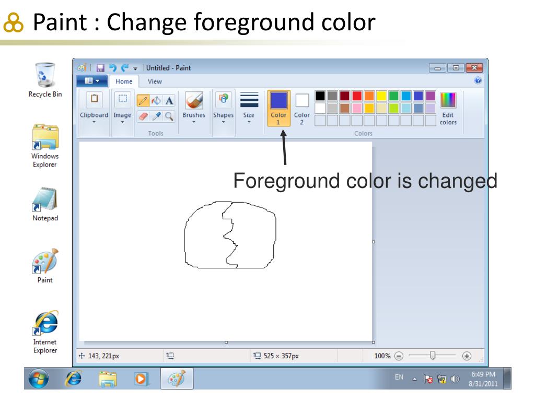The width and height of the screenshot is (535, 401).
Task: Click the canvas right edge resize handle
Action: pyautogui.click(x=373, y=242)
